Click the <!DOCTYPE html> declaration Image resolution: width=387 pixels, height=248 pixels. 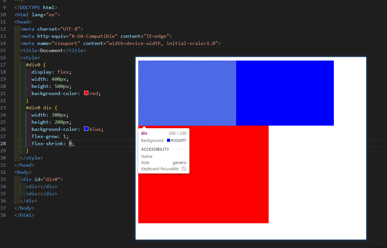pyautogui.click(x=36, y=7)
